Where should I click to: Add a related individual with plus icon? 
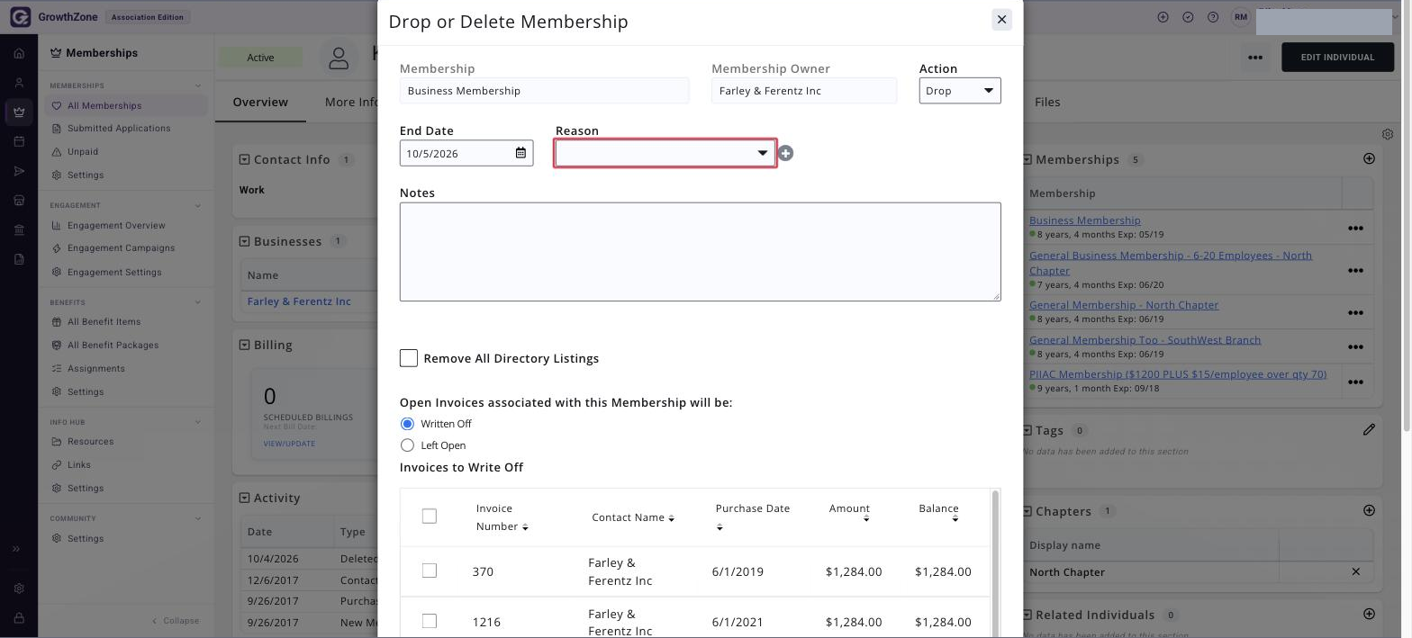(x=1369, y=615)
